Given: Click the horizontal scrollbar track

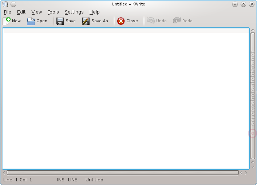Looking at the screenshot, I should pos(123,173).
